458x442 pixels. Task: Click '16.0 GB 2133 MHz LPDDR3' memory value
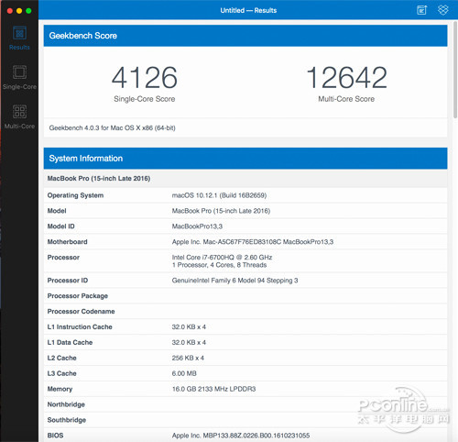(213, 389)
